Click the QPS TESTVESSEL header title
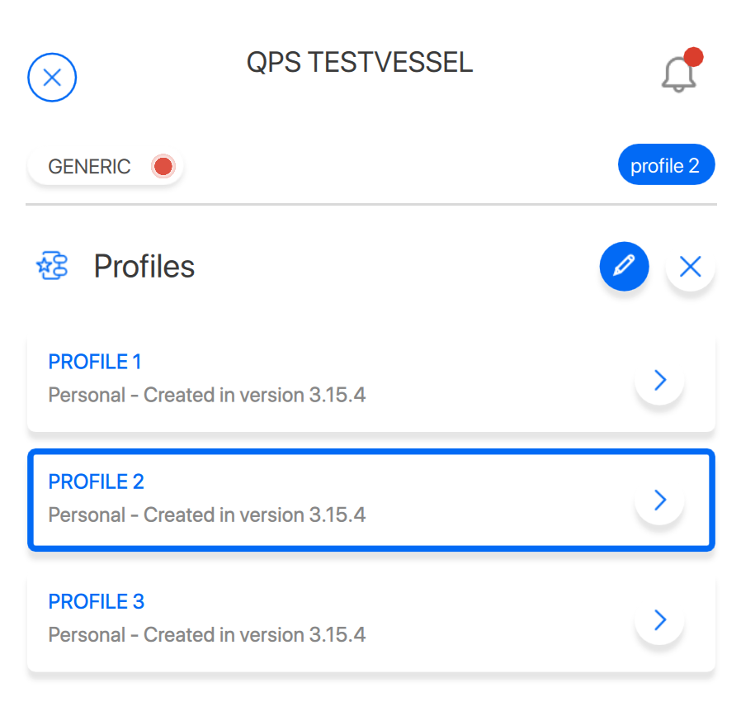 click(360, 63)
